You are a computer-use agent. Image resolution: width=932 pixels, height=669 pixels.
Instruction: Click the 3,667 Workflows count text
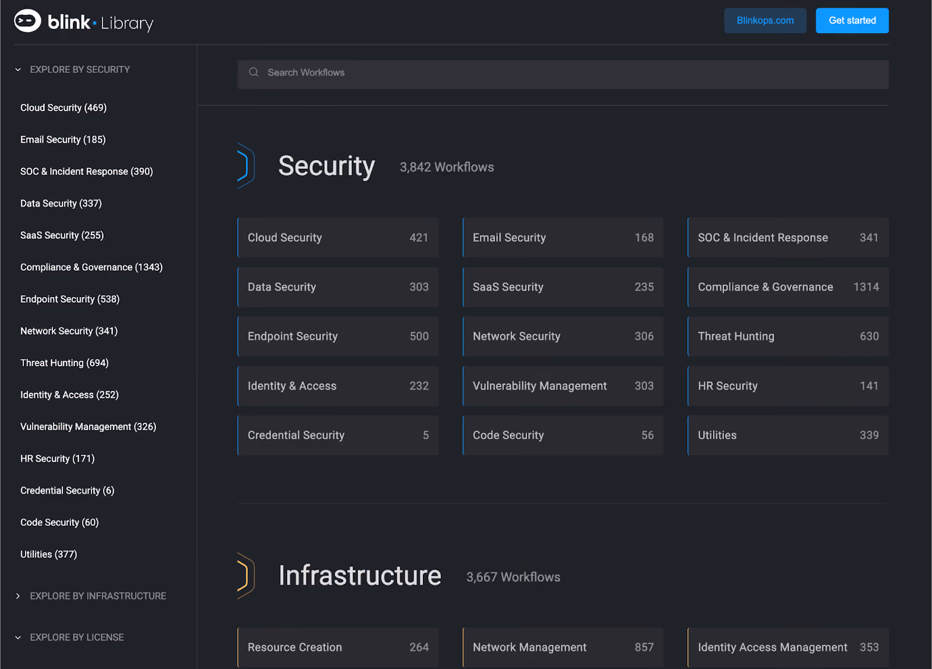click(513, 578)
